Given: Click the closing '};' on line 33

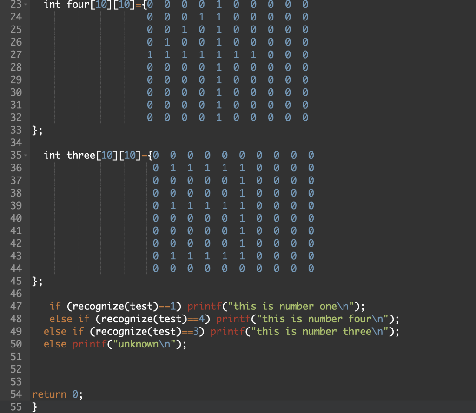Looking at the screenshot, I should tap(37, 131).
